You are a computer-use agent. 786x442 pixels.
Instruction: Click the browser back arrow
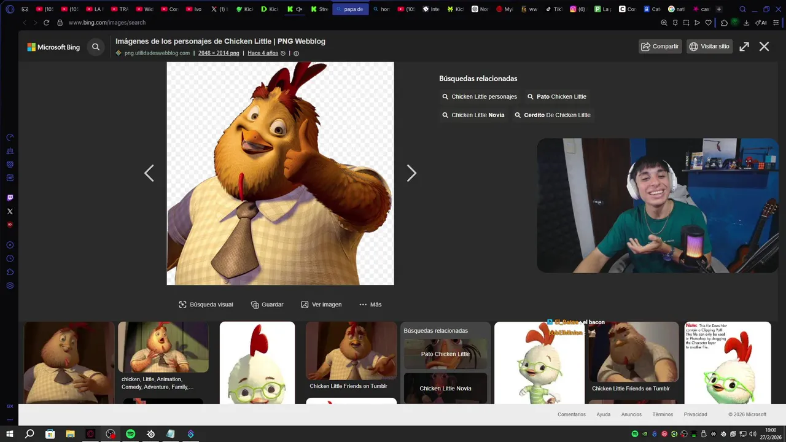[25, 23]
